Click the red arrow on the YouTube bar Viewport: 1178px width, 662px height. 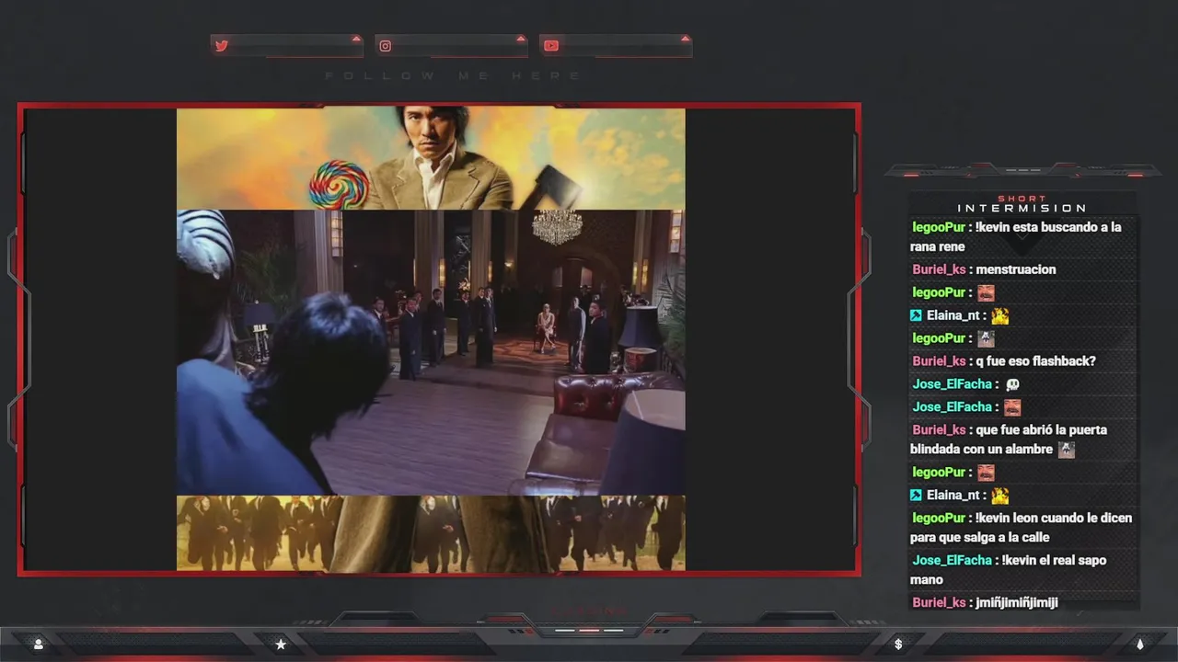pyautogui.click(x=685, y=39)
